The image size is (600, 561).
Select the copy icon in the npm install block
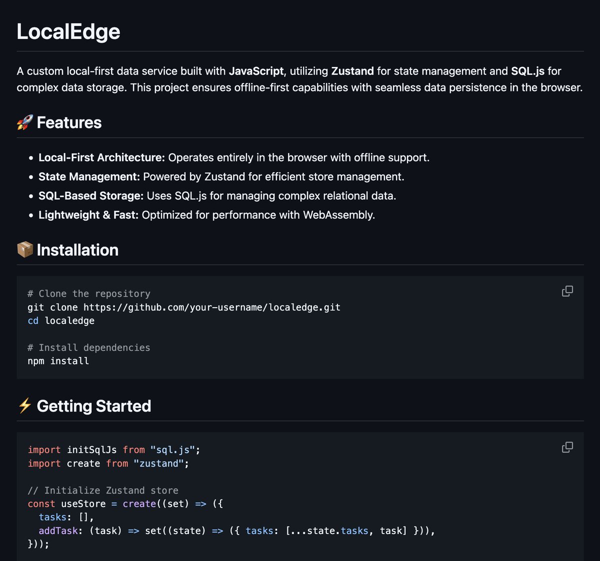[x=567, y=290]
